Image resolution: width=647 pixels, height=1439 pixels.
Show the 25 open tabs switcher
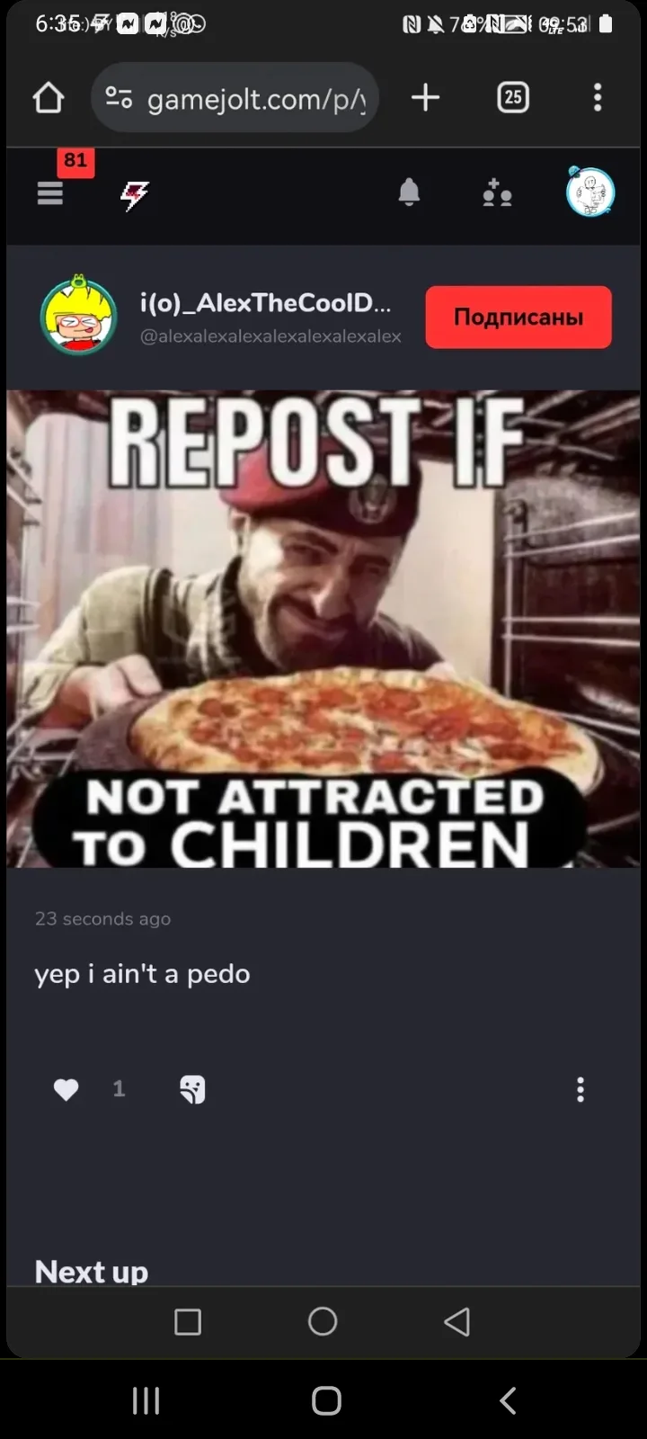[x=513, y=97]
